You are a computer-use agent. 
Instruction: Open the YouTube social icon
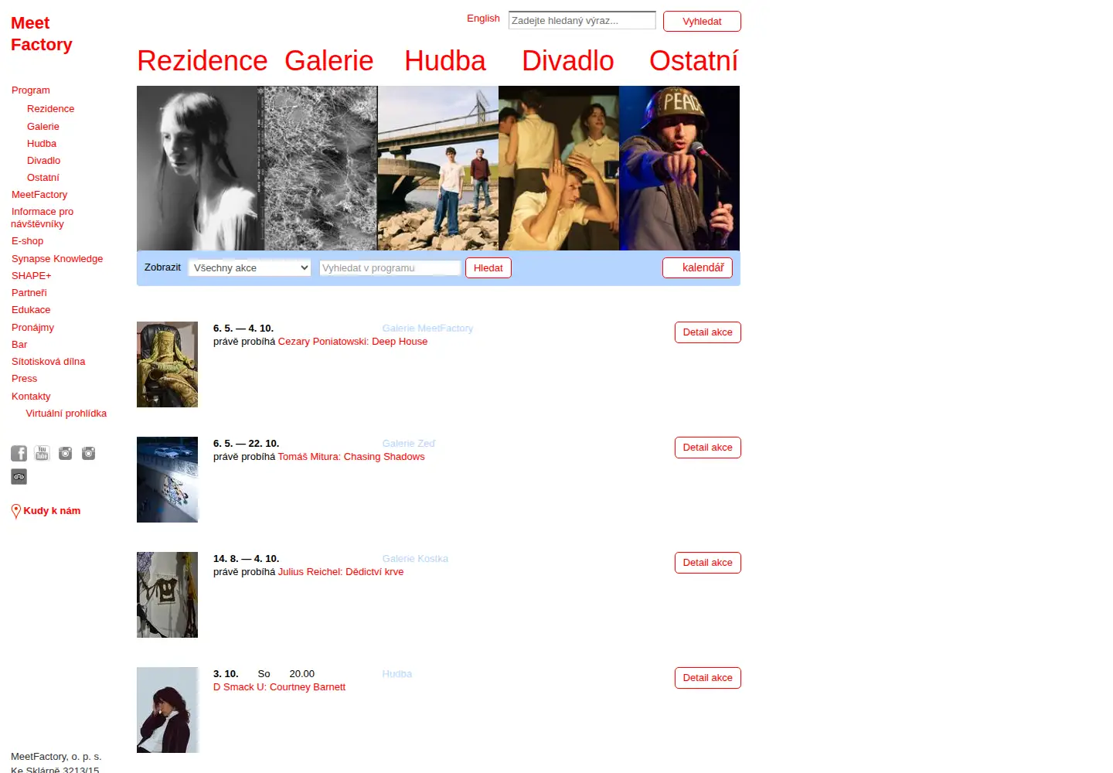(x=42, y=453)
